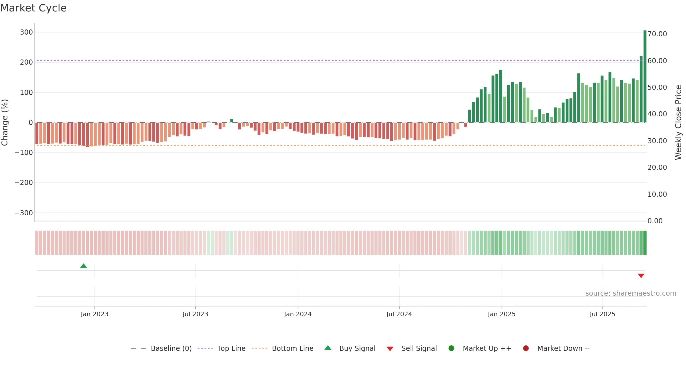Click the Jul 2024 x-axis label

coord(399,314)
